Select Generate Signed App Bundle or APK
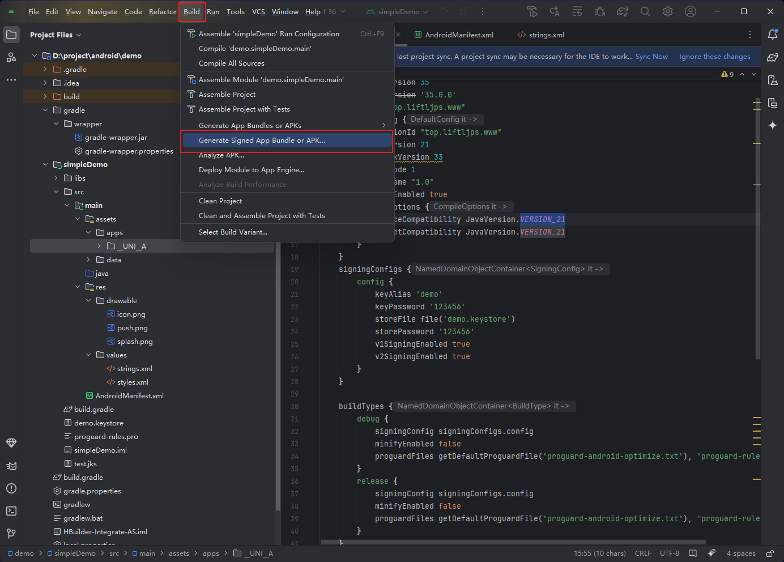 point(262,140)
